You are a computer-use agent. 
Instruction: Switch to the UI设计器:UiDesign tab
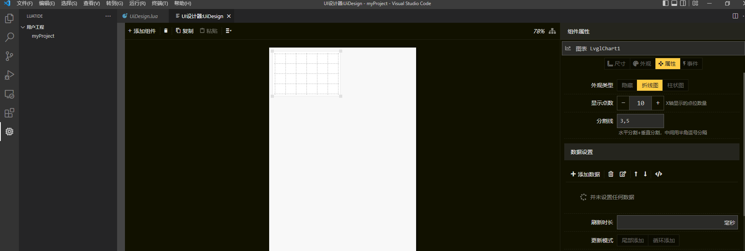[202, 16]
